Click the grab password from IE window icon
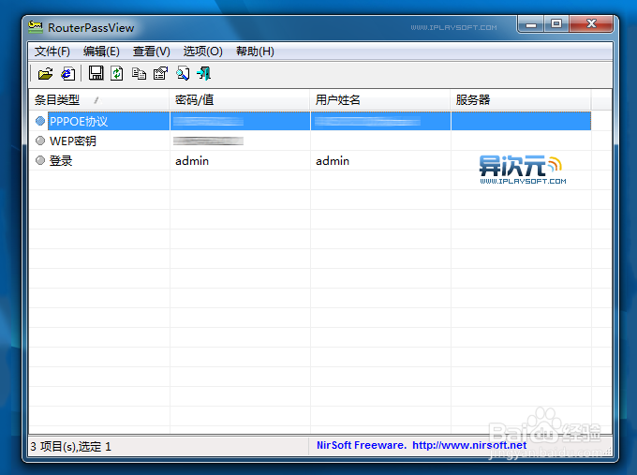The image size is (637, 475). [67, 74]
